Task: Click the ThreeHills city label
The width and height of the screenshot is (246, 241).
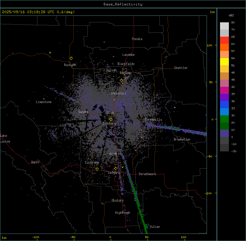Action: [153, 120]
